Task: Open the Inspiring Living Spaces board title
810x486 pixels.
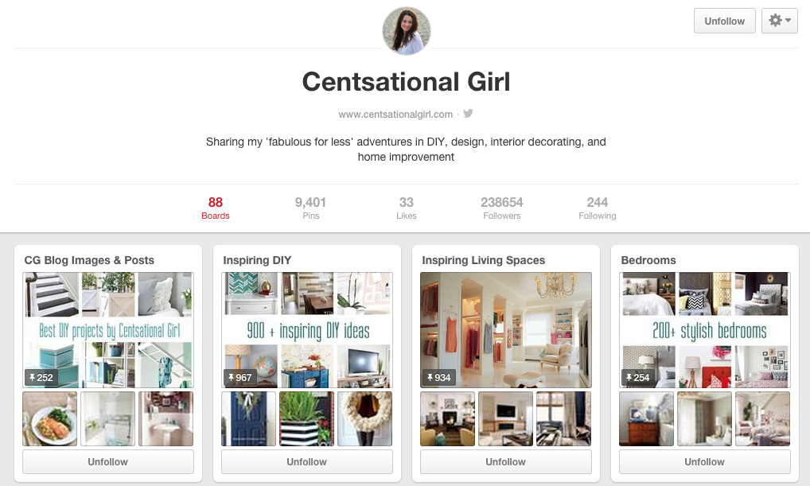Action: (x=484, y=260)
